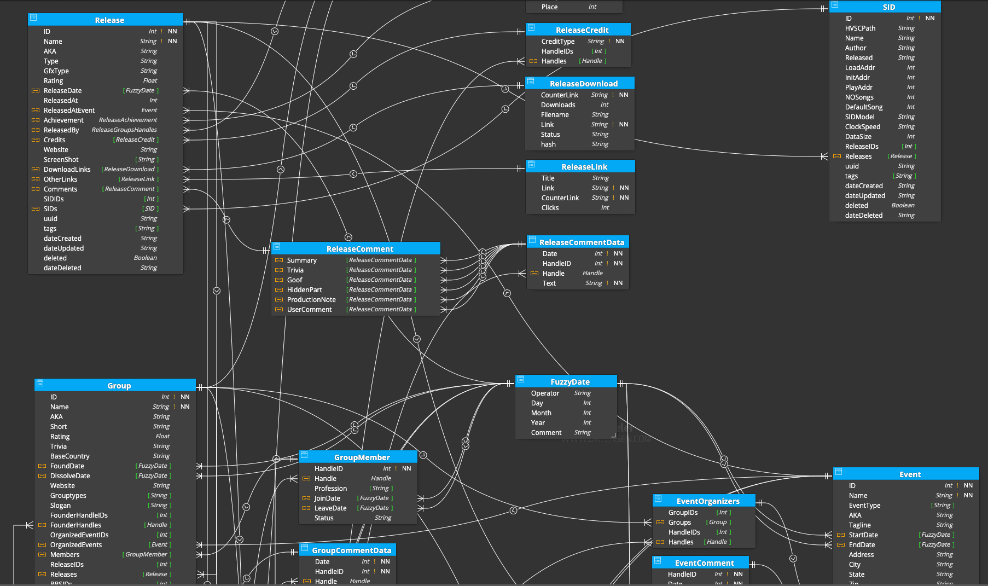The width and height of the screenshot is (988, 586).
Task: Click the table icon in the FuzzyDate header
Action: pyautogui.click(x=521, y=380)
